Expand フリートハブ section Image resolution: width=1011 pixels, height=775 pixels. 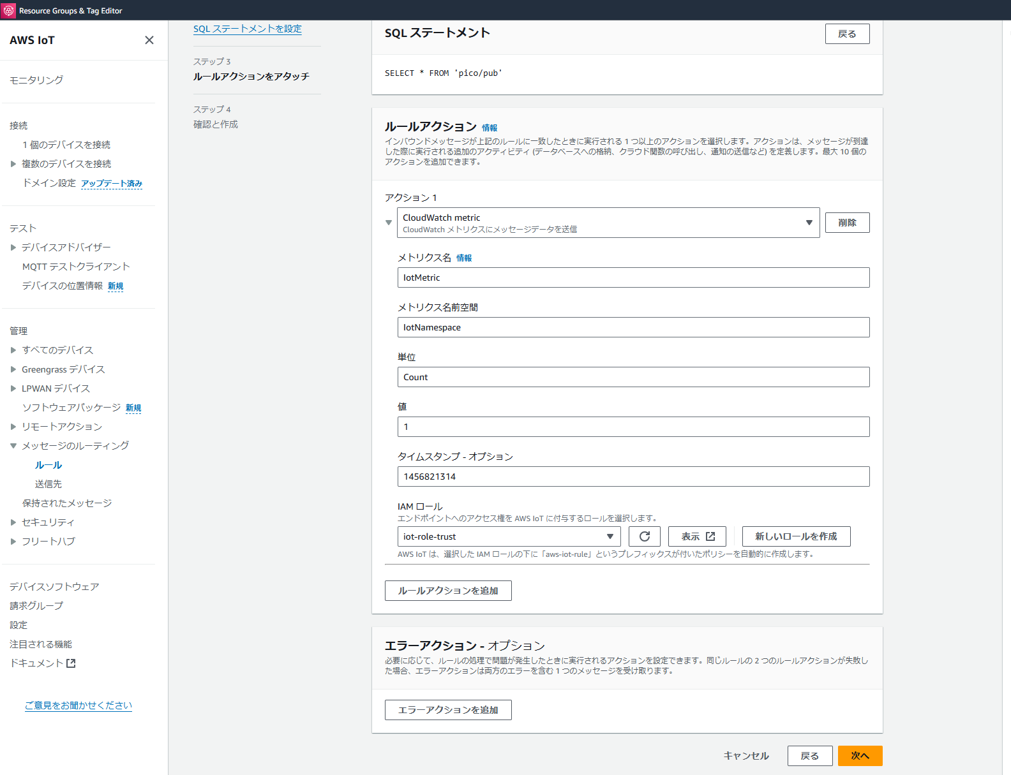[13, 542]
